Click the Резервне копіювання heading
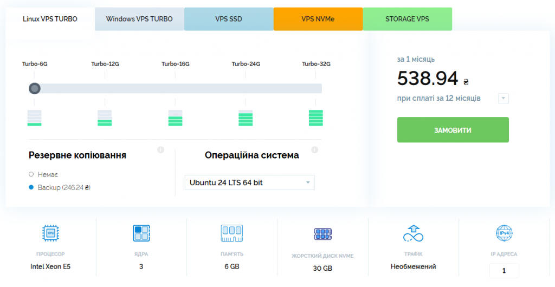 pyautogui.click(x=78, y=155)
